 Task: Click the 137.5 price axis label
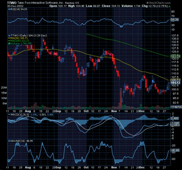(175, 36)
